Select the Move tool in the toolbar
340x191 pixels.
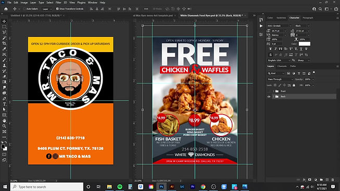[4, 21]
